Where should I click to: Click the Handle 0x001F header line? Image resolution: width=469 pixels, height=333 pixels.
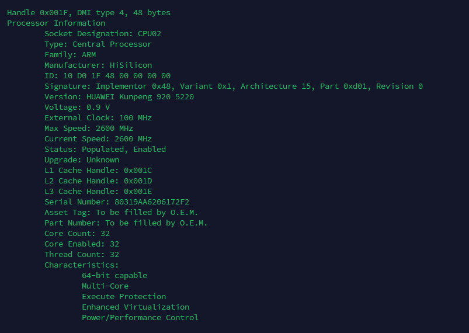point(89,12)
